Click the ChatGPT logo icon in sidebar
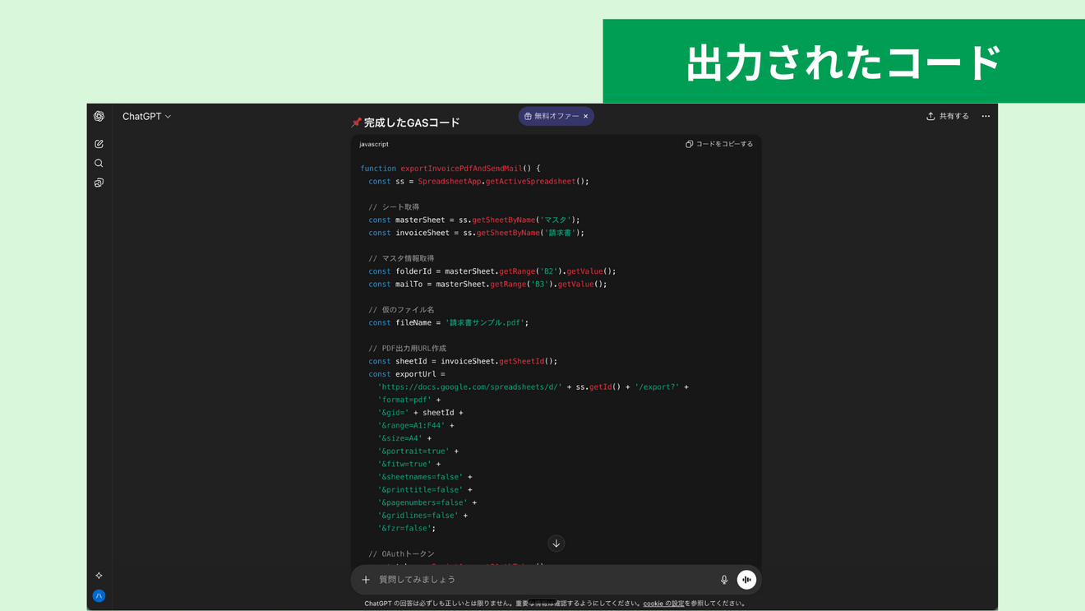 [99, 116]
